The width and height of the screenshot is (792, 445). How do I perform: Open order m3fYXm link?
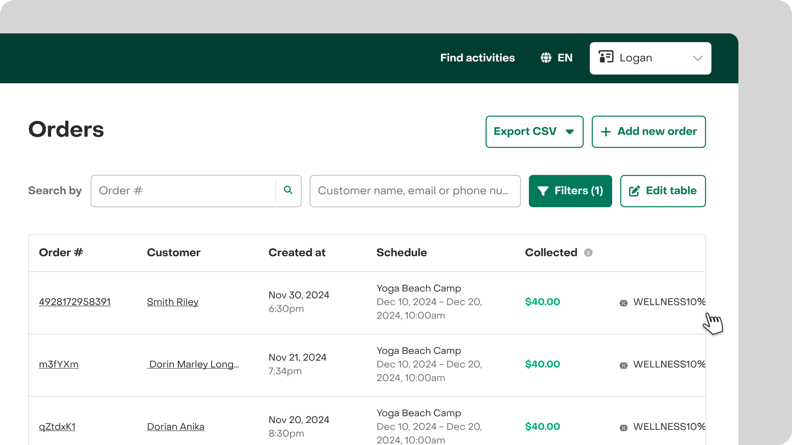(59, 364)
